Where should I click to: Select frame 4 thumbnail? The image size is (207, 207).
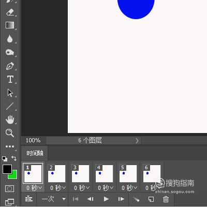104,173
